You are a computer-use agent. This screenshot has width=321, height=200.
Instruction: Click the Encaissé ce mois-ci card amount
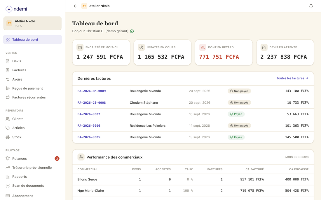click(100, 57)
